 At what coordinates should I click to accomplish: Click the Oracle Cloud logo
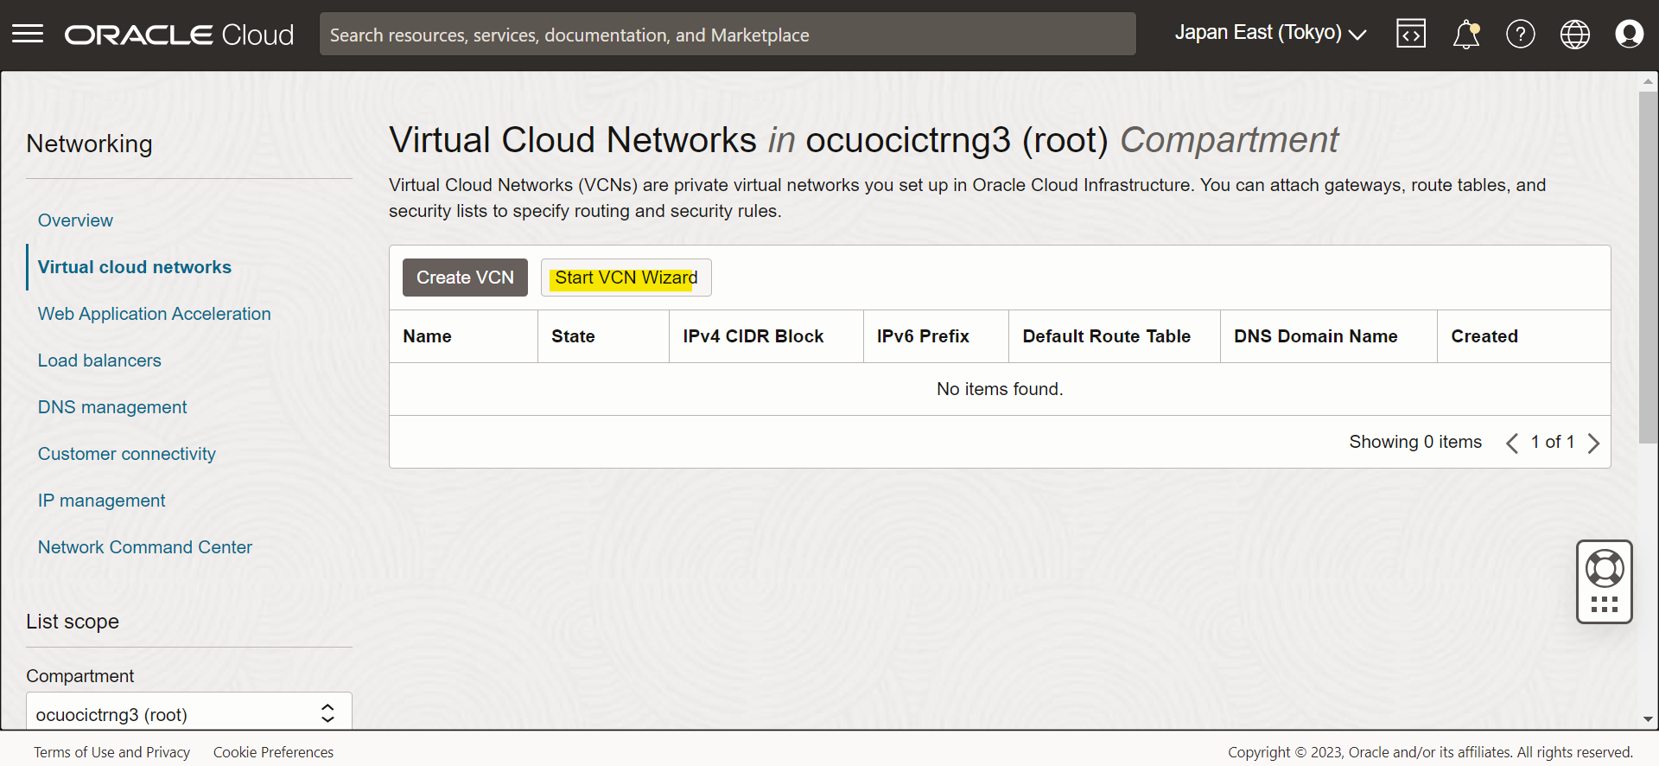[x=180, y=35]
